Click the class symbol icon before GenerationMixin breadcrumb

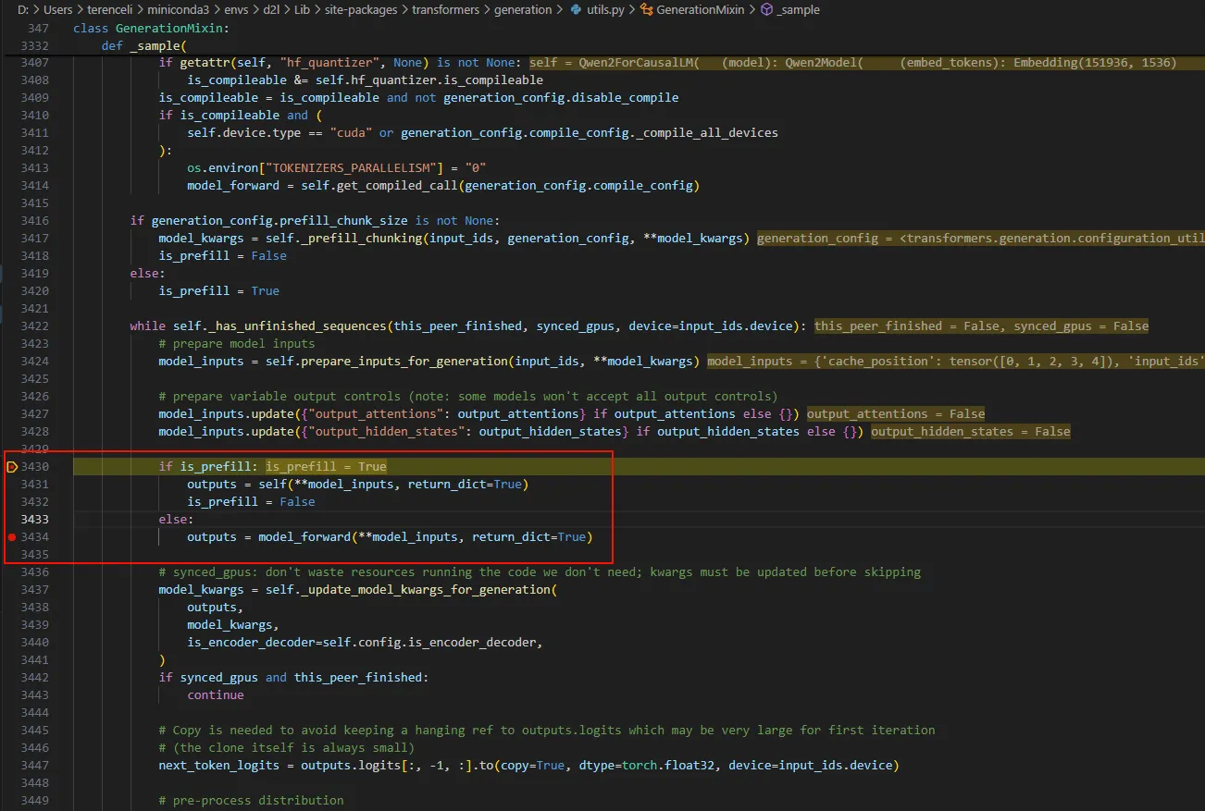[x=647, y=10]
